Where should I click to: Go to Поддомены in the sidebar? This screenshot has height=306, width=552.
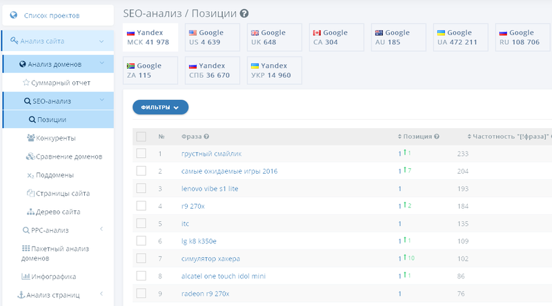point(55,175)
